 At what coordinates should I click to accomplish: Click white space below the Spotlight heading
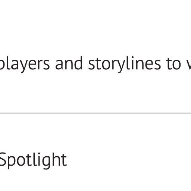[95, 180]
